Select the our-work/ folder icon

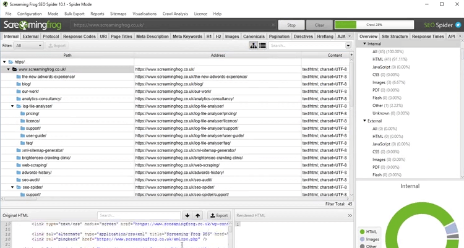19,92
